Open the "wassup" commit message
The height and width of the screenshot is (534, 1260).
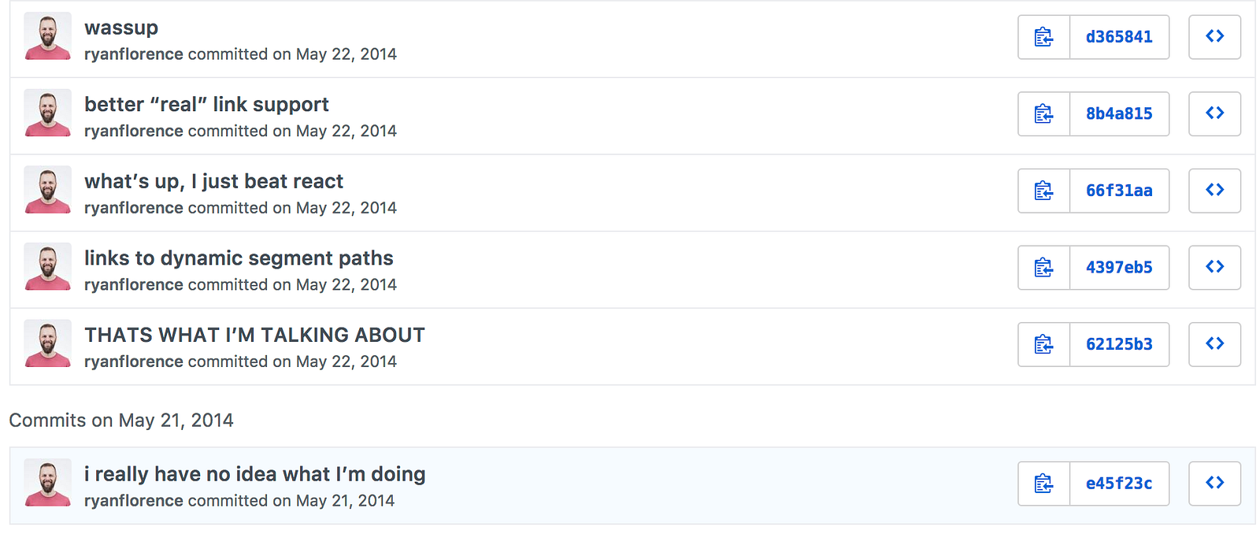coord(121,28)
